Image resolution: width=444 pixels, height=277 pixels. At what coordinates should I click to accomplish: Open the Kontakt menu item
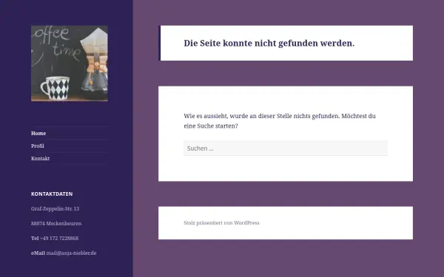(x=40, y=159)
